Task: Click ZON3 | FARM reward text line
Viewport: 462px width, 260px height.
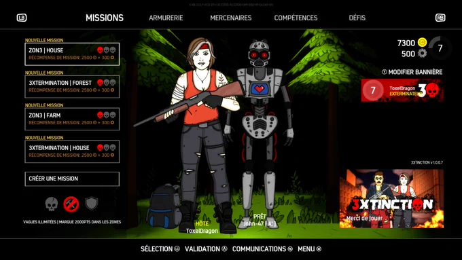Action: 71,122
